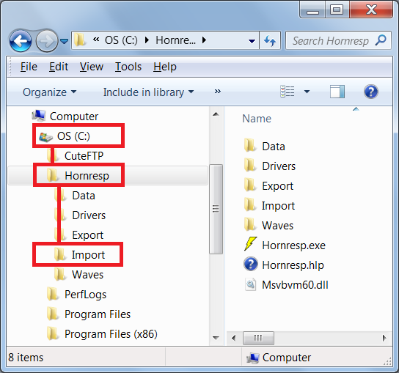Click the Forward navigation arrow
399x373 pixels.
click(46, 41)
